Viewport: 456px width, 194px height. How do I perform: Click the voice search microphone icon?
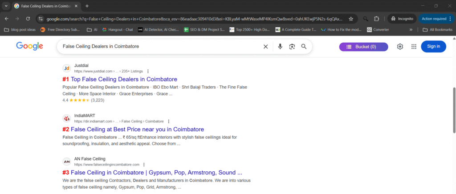click(280, 47)
